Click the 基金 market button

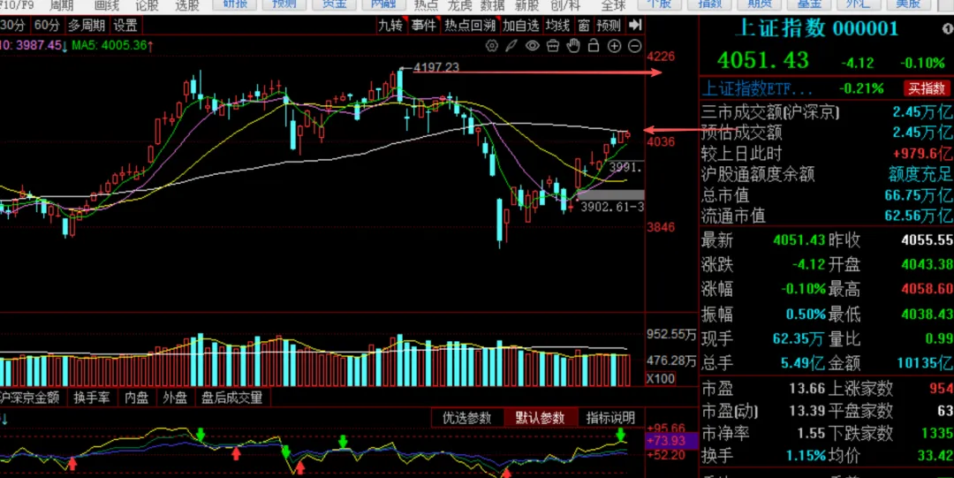809,5
